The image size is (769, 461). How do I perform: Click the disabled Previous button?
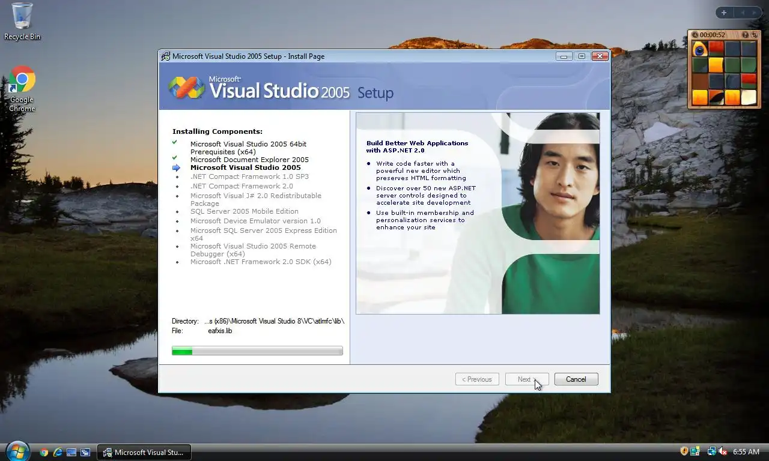click(x=477, y=379)
